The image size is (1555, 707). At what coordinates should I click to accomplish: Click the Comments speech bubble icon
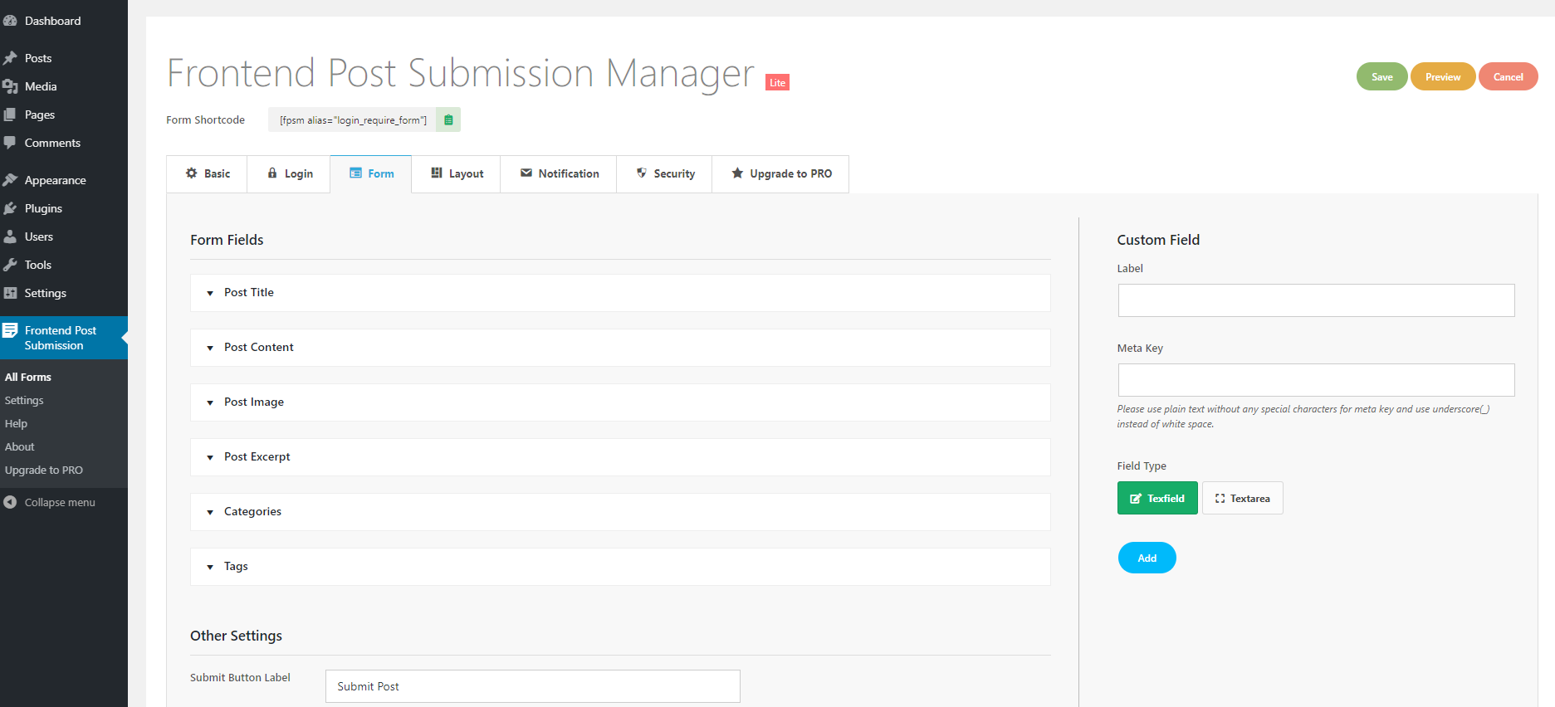10,143
